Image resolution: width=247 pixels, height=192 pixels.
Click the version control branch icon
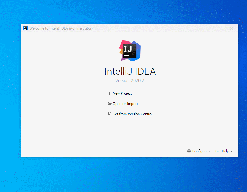coord(109,114)
